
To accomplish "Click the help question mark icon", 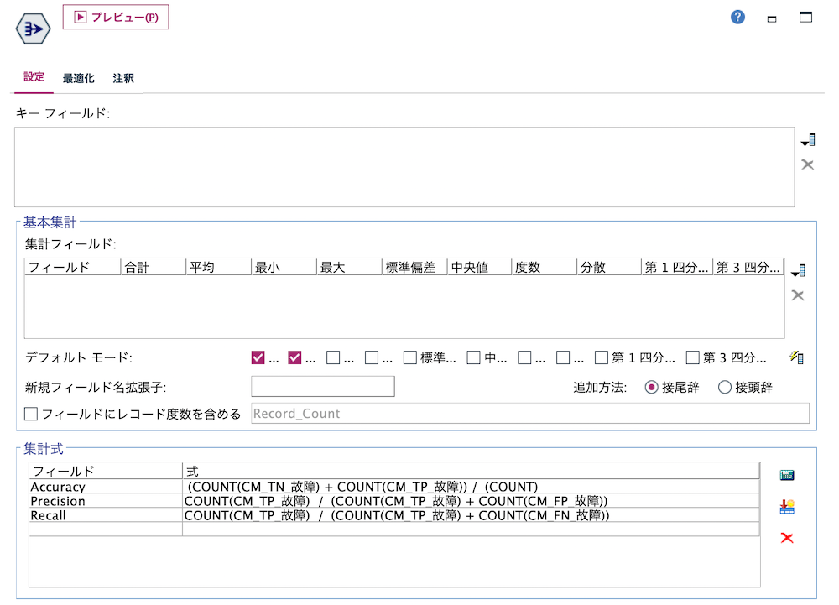I will coord(737,16).
